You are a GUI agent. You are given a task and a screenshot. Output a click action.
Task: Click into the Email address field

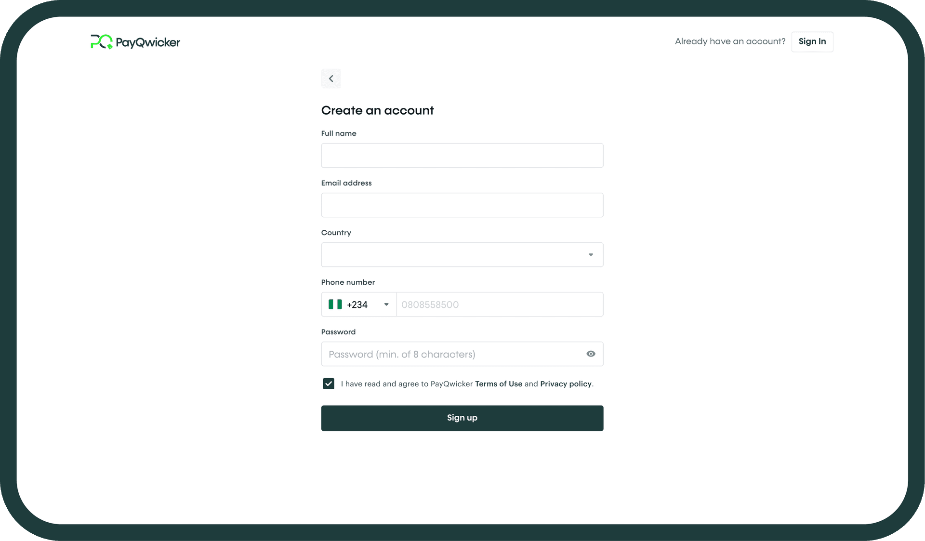[462, 205]
